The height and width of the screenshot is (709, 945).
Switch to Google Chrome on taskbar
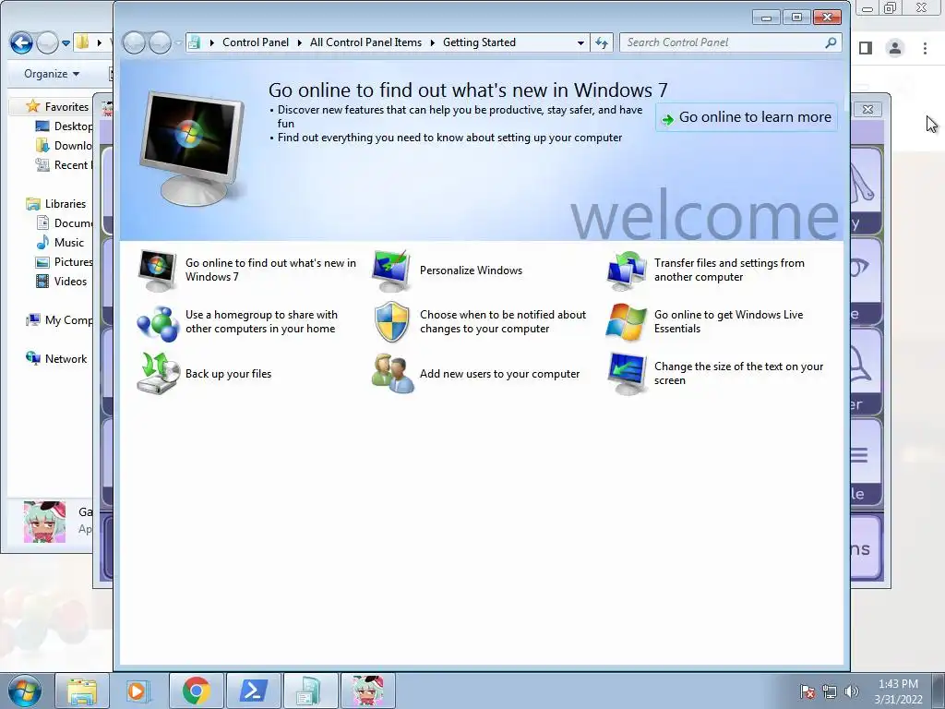[x=197, y=691]
